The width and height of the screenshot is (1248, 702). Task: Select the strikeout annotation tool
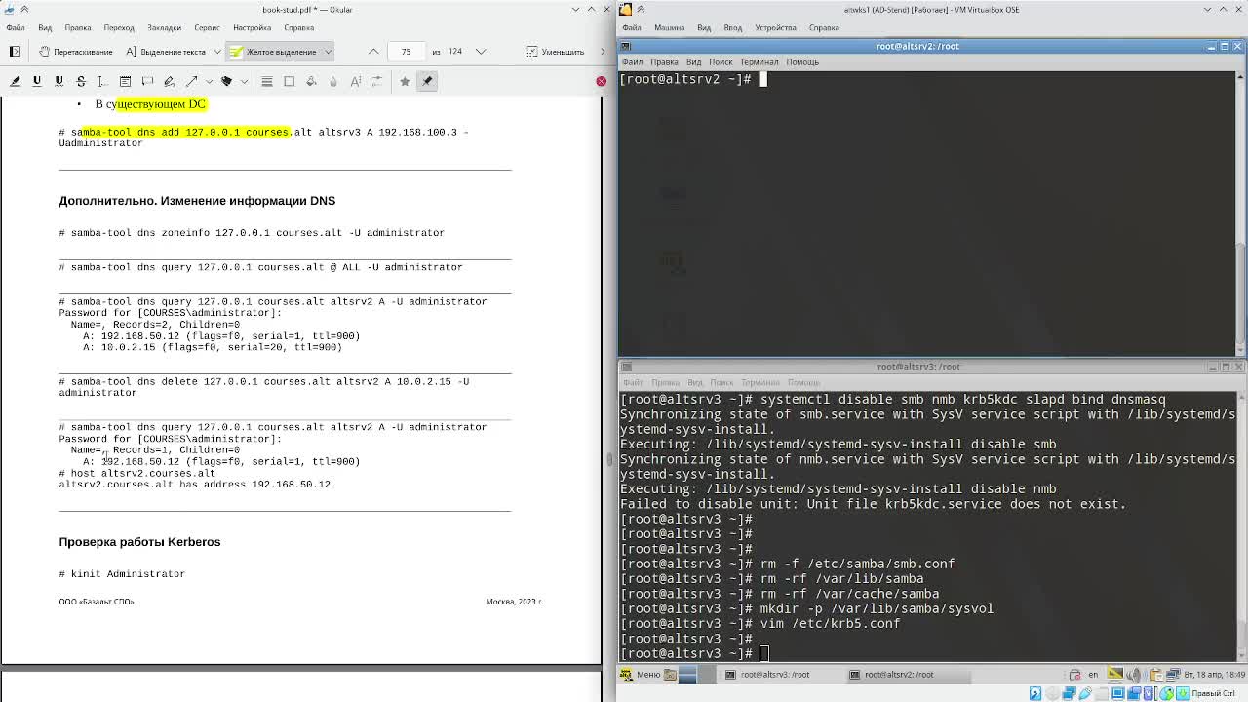coord(81,81)
